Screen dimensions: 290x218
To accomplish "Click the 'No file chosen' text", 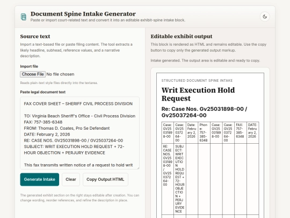I will click(60, 74).
